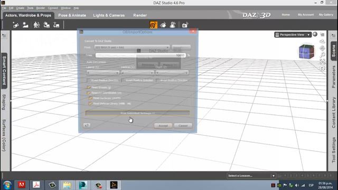The height and width of the screenshot is (190, 338).
Task: Open the left pane options icon
Action: [x=4, y=36]
